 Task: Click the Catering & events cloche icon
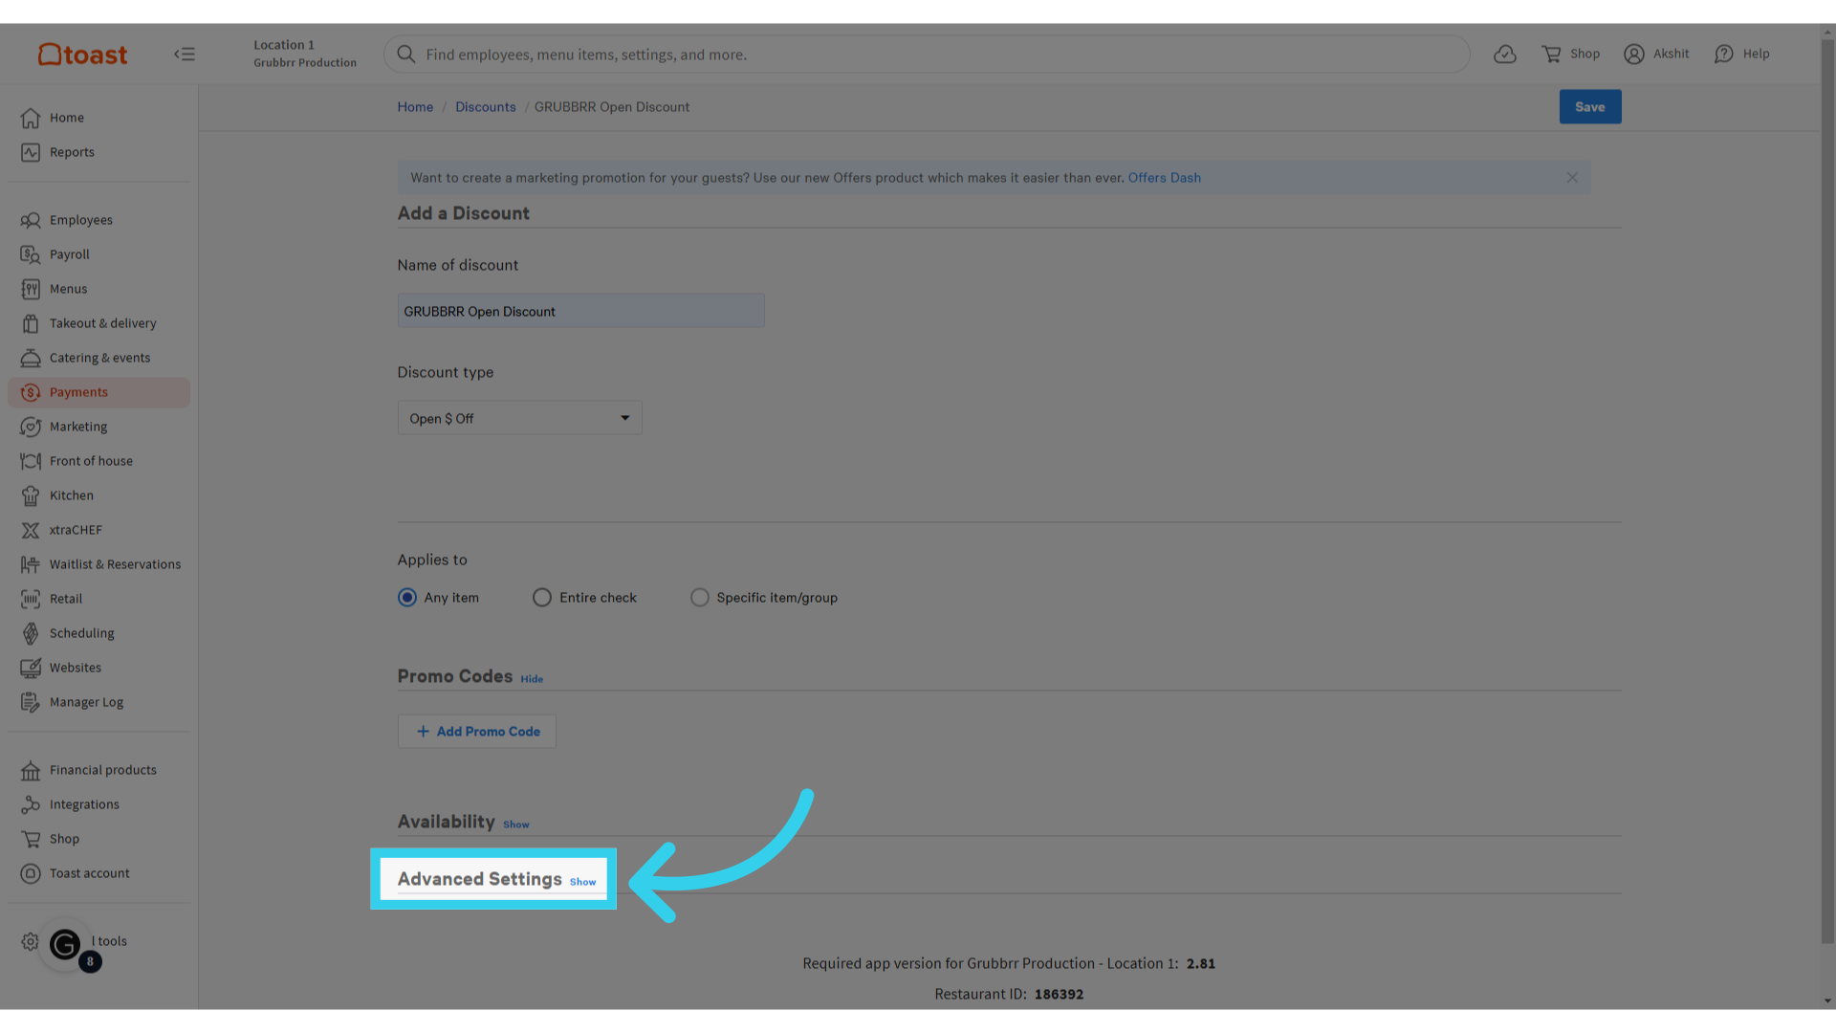click(x=31, y=358)
